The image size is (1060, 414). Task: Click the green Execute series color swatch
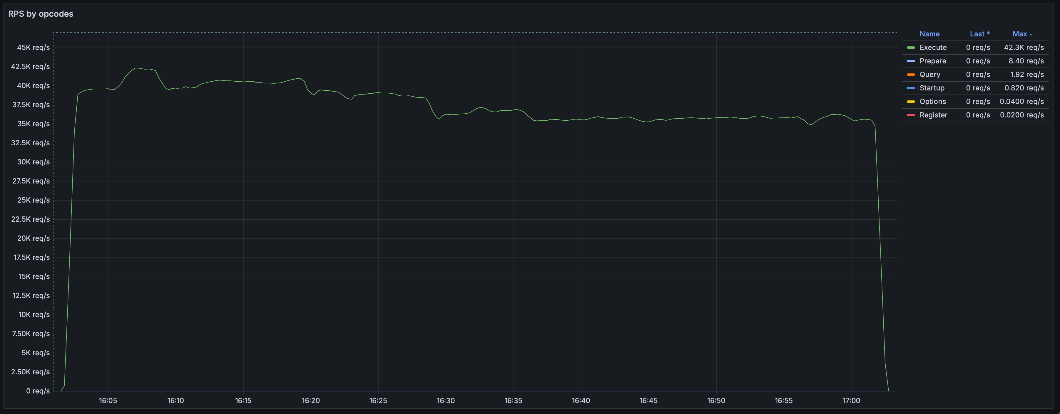pyautogui.click(x=911, y=48)
